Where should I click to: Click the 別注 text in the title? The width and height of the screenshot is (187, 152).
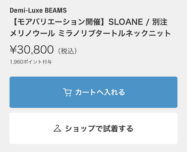(x=160, y=22)
